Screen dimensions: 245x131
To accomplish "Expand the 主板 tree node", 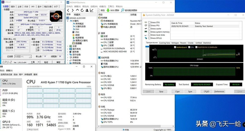I will tap(68, 46).
